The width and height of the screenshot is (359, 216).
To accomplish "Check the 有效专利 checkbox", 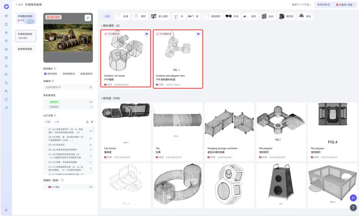I will click(x=46, y=102).
